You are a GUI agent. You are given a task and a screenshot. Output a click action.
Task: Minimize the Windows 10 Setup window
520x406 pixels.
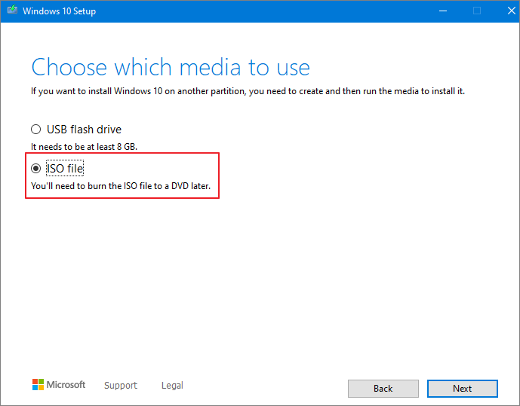442,11
